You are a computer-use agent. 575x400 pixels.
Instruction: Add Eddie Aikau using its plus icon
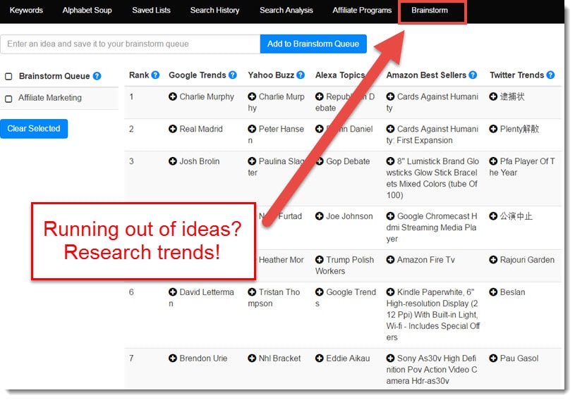[x=320, y=358]
